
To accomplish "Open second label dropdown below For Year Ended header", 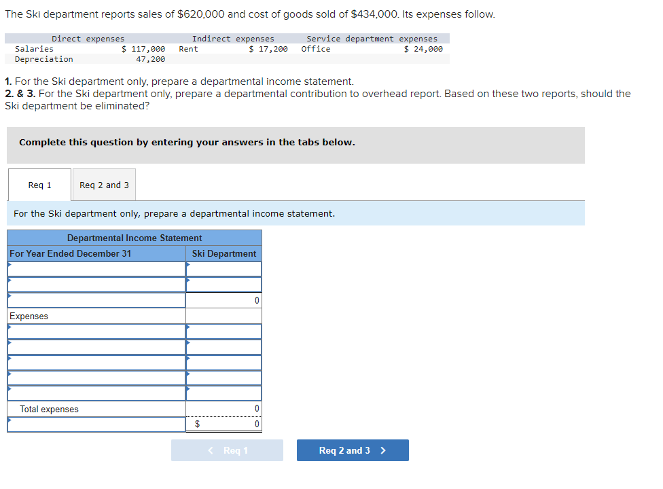I will pos(96,285).
